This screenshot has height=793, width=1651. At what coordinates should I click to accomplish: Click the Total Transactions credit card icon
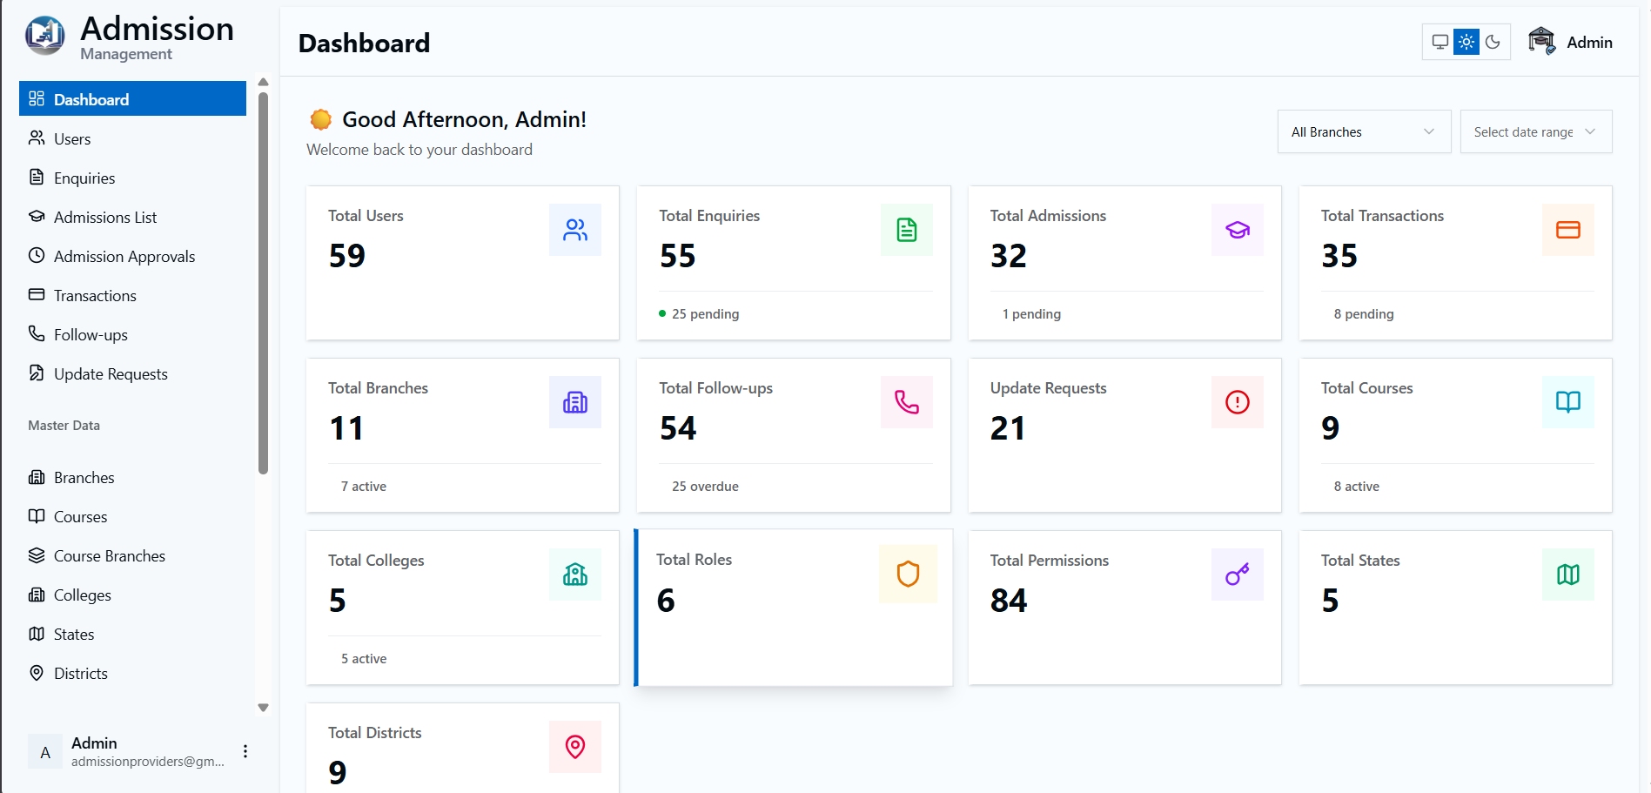coord(1567,230)
